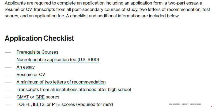Viewport: 212px width, 107px height.
Task: Follow the GRE link
Action: click(x=40, y=97)
